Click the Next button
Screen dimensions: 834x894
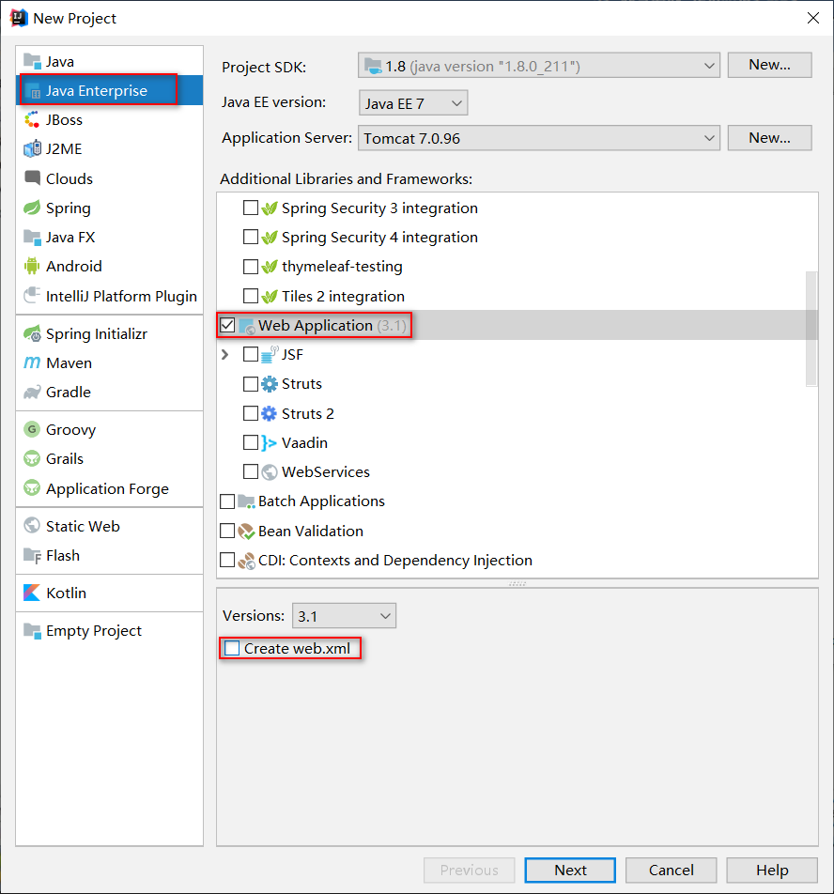click(570, 870)
